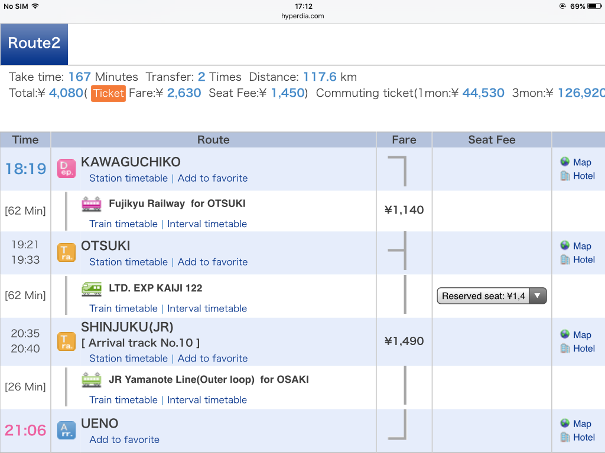
Task: Open Map link for SHINJUKU(JR) station
Action: [582, 335]
